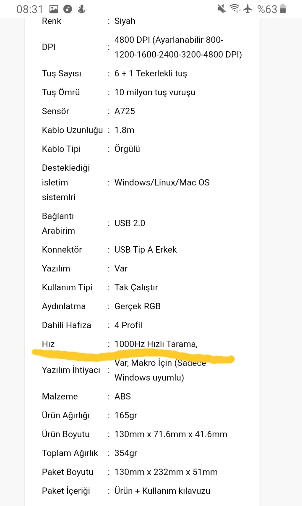The height and width of the screenshot is (506, 302).
Task: Tap the sensor value A725
Action: pos(125,111)
